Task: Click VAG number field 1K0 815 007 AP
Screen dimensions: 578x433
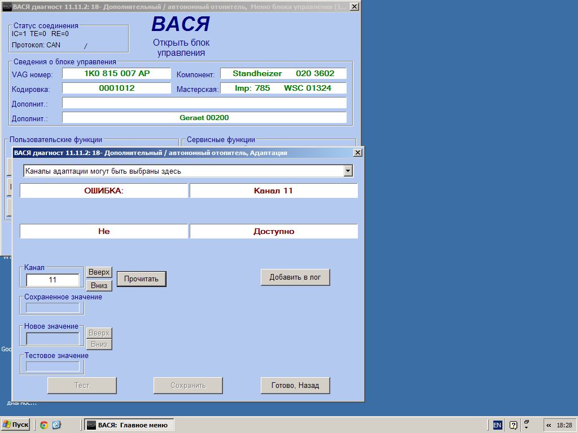Action: pos(116,73)
